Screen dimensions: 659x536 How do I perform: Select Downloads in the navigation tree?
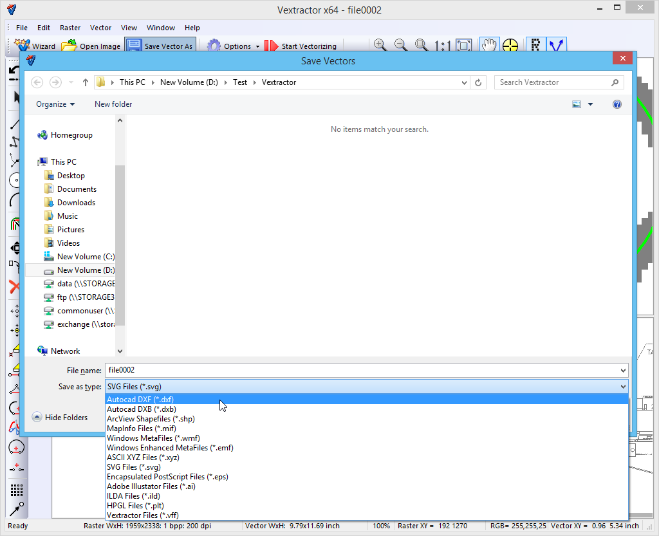(x=76, y=203)
